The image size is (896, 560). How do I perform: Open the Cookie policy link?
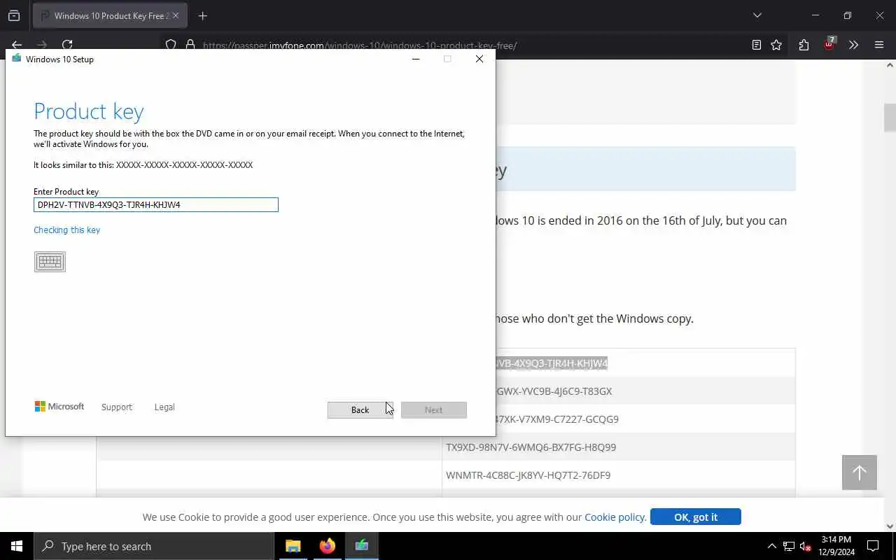pyautogui.click(x=615, y=517)
